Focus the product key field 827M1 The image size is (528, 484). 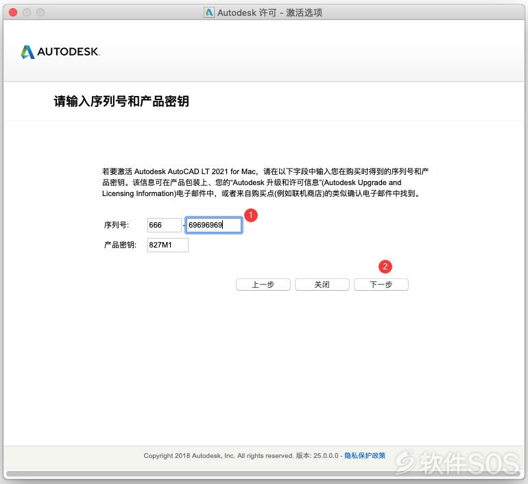click(168, 245)
